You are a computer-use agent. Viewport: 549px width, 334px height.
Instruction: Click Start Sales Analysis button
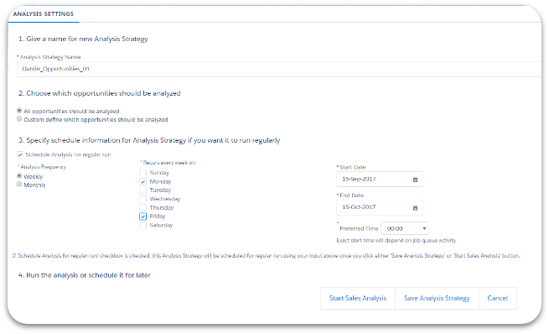(358, 298)
